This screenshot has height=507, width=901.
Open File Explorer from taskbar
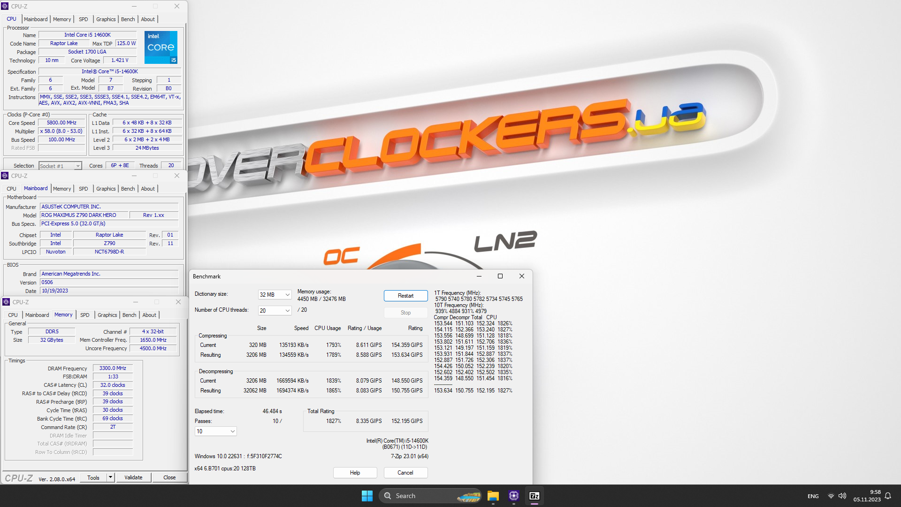pos(493,496)
